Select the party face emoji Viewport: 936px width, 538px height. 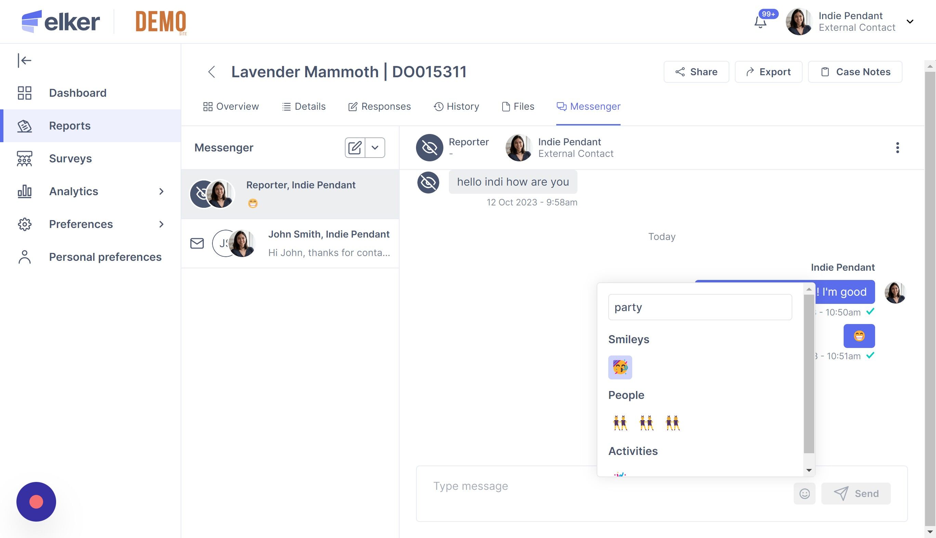click(620, 367)
